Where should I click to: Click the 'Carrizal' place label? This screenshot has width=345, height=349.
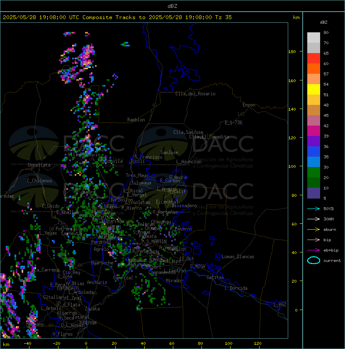pos(123,278)
